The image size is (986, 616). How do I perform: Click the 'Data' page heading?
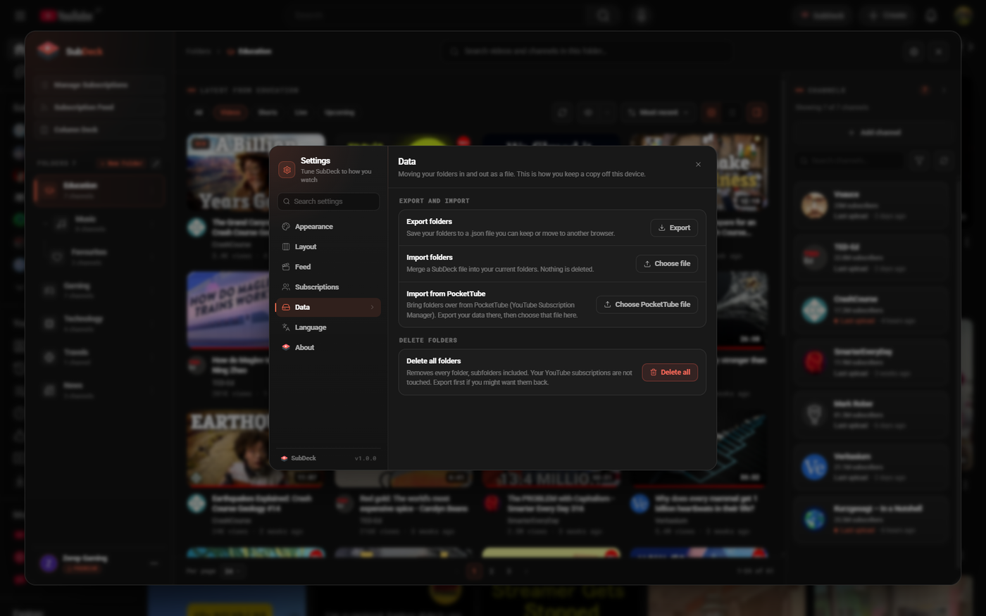pos(407,161)
